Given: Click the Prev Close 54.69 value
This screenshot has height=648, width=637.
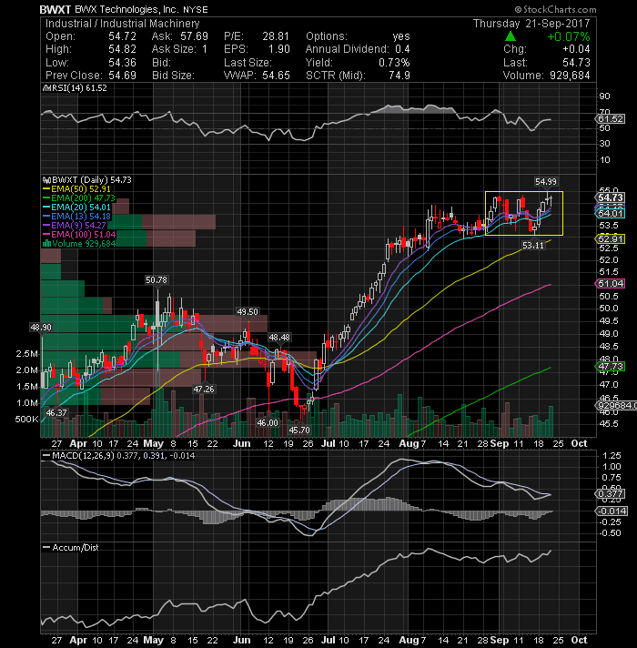Looking at the screenshot, I should [x=122, y=76].
